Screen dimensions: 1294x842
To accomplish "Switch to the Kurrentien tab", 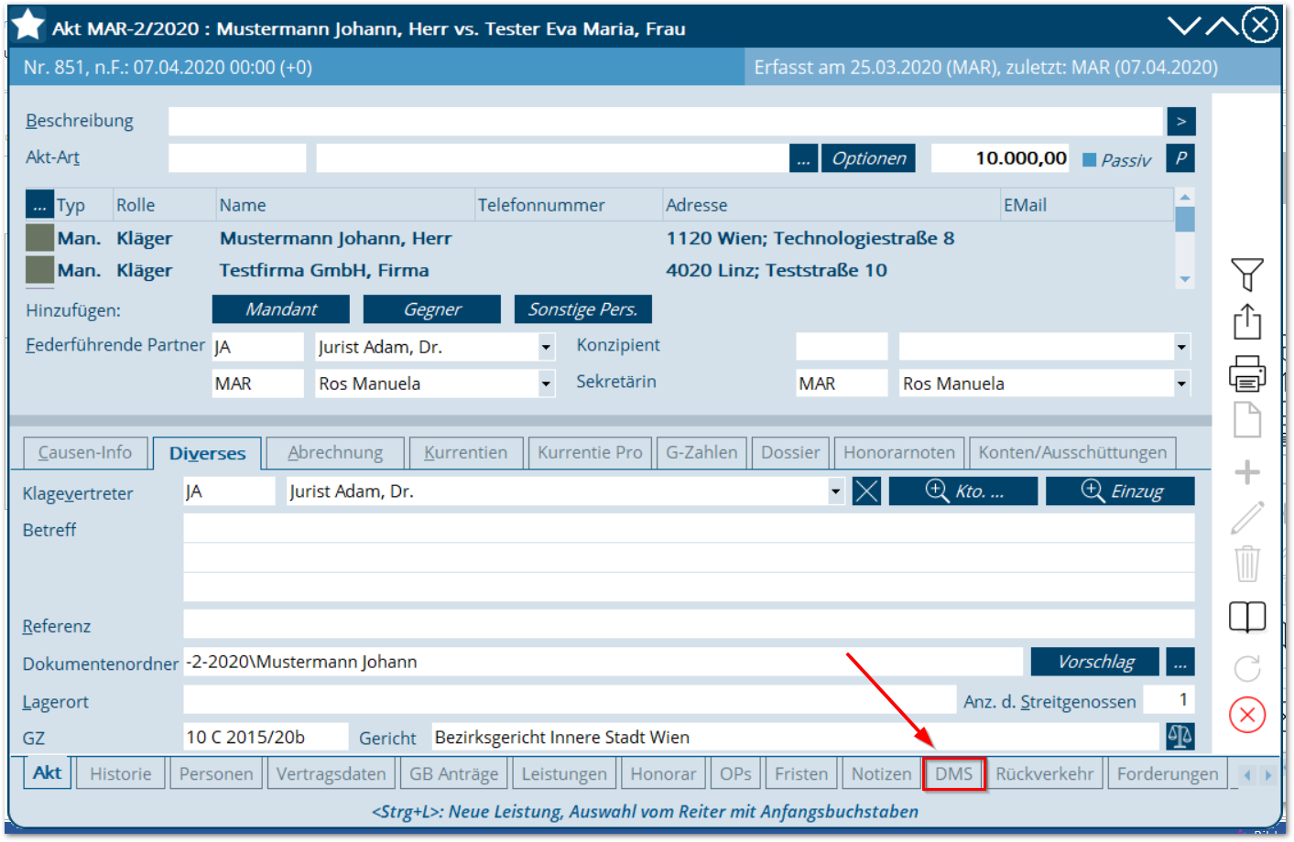I will click(465, 452).
